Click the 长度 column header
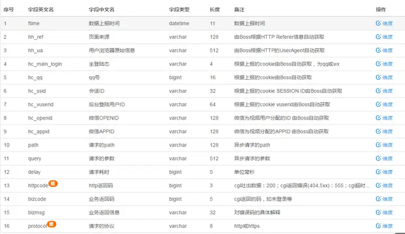The width and height of the screenshot is (405, 234). (x=215, y=10)
